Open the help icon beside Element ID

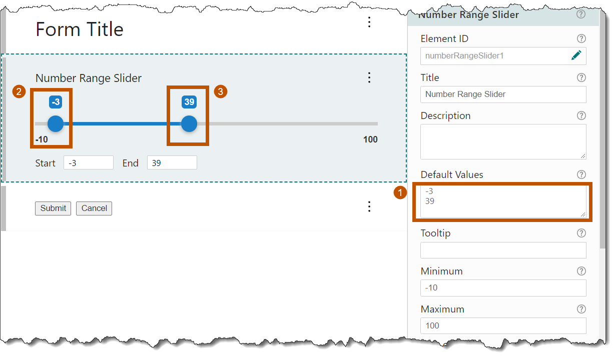click(581, 38)
